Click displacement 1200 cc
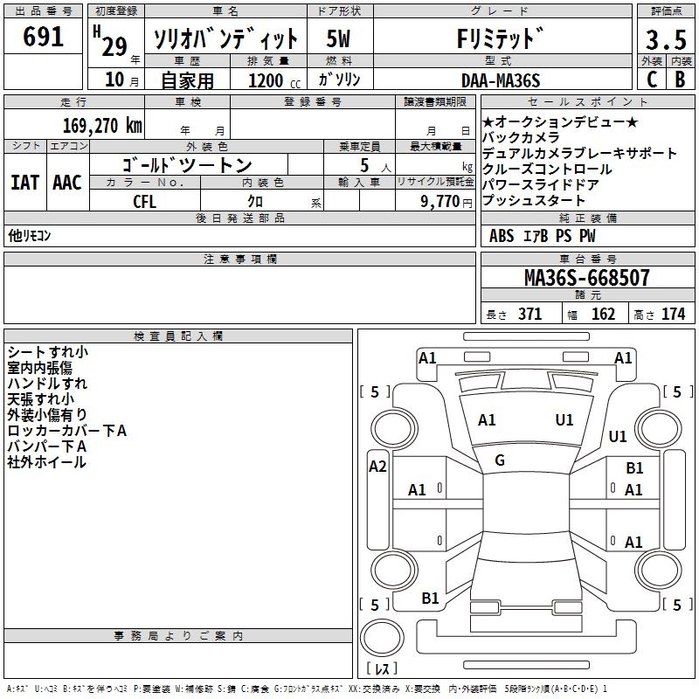The image size is (699, 699). [274, 80]
